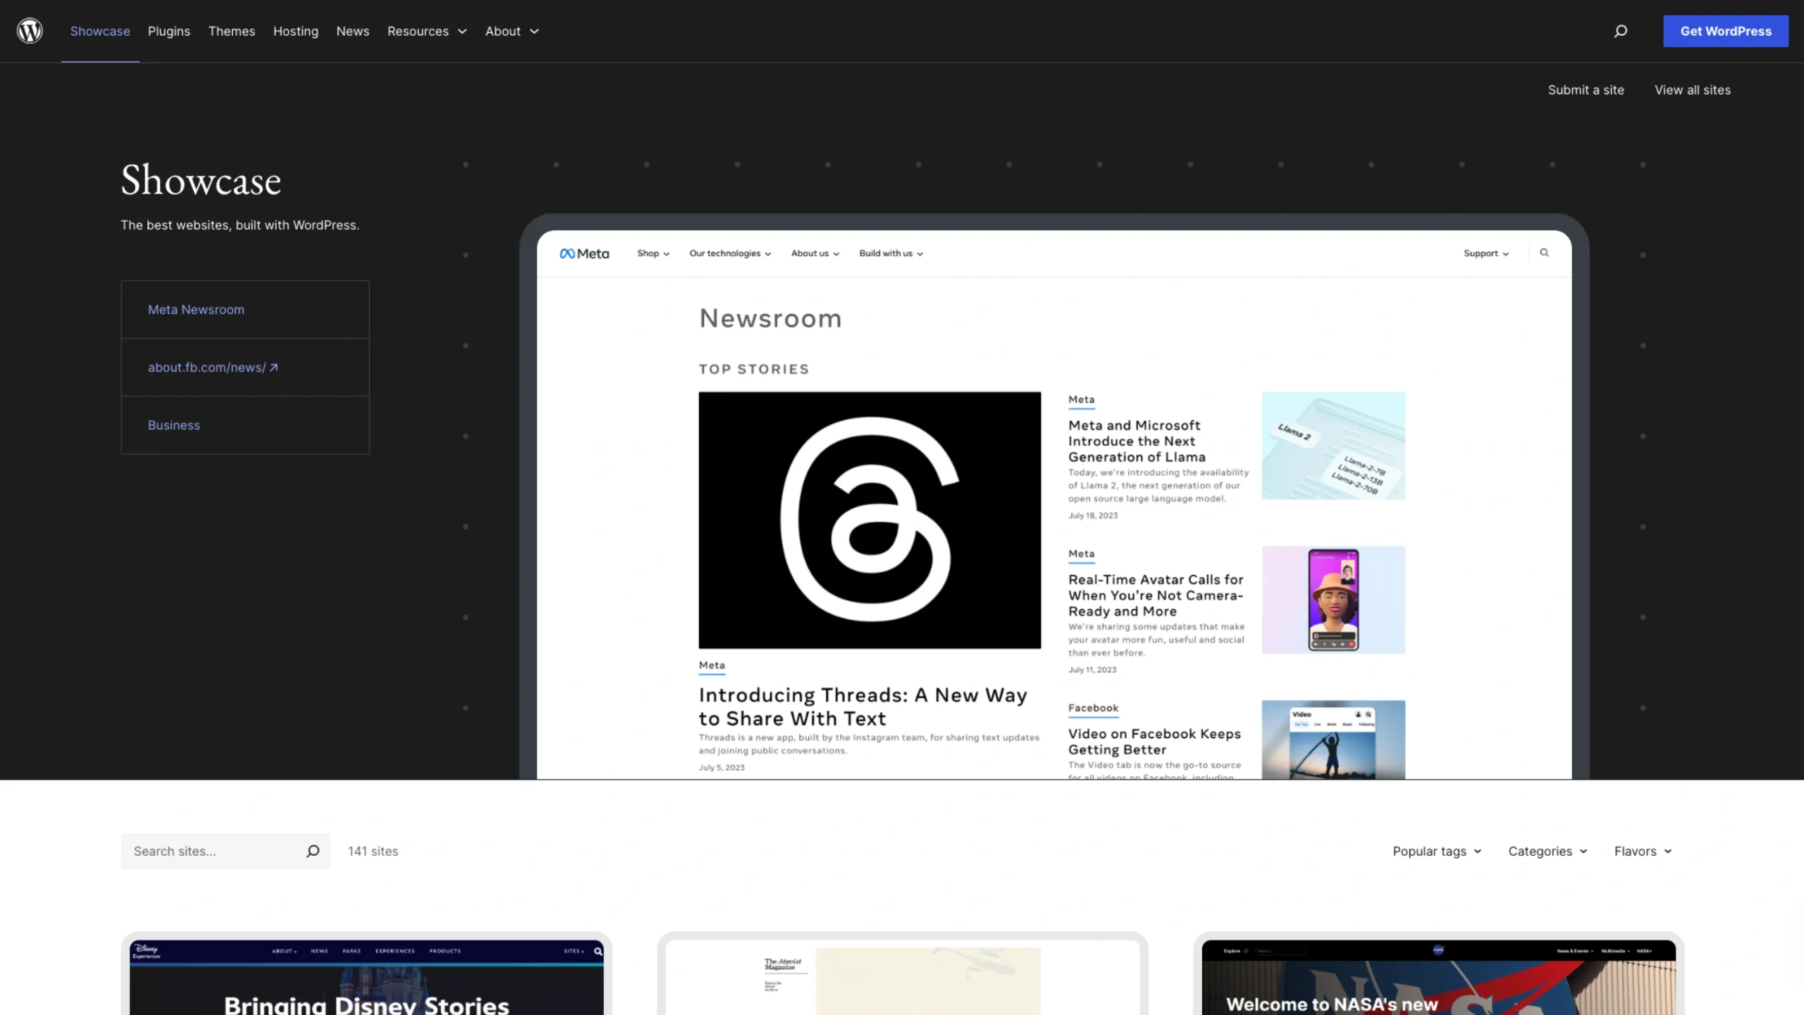Screen dimensions: 1804x1015
Task: Expand Build with us menu in Meta preview
Action: tap(891, 254)
